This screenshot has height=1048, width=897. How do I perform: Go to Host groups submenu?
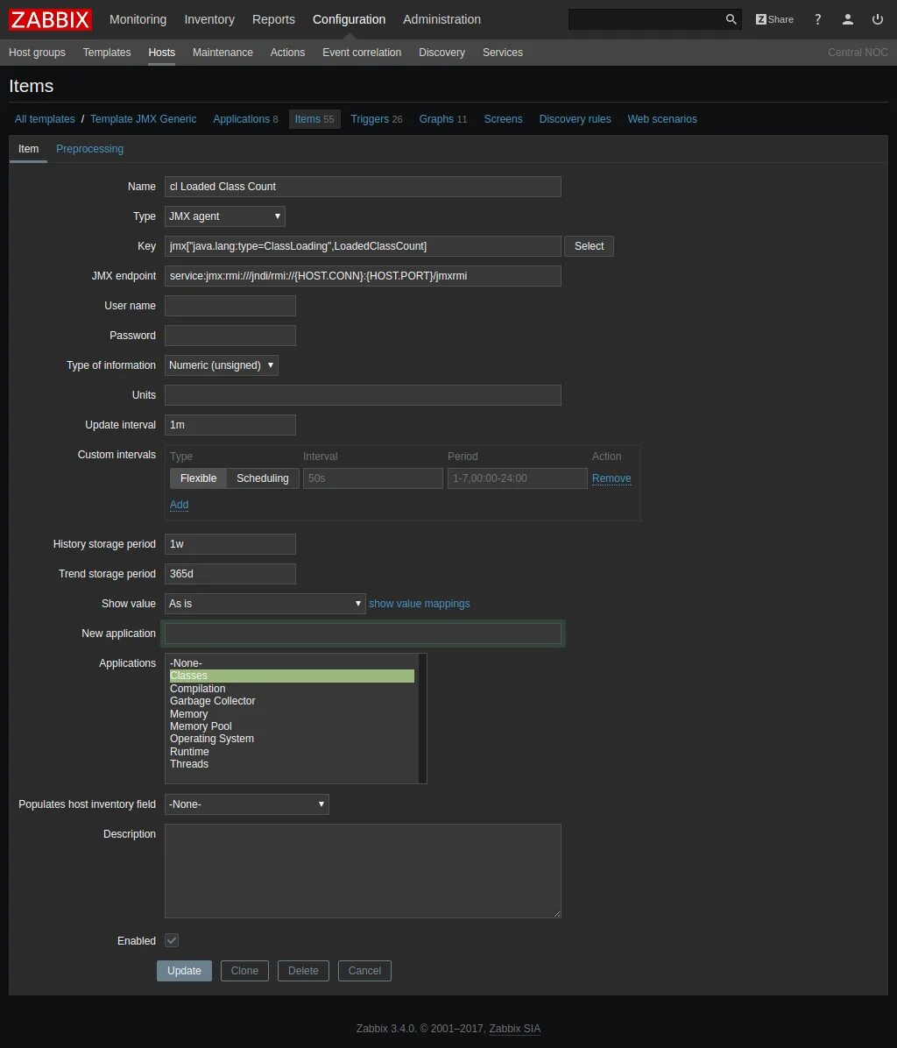(x=37, y=52)
